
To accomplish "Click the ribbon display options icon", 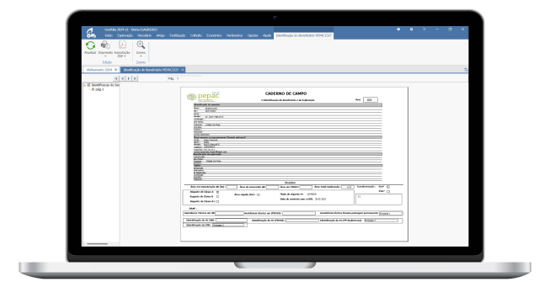I will coord(424,29).
